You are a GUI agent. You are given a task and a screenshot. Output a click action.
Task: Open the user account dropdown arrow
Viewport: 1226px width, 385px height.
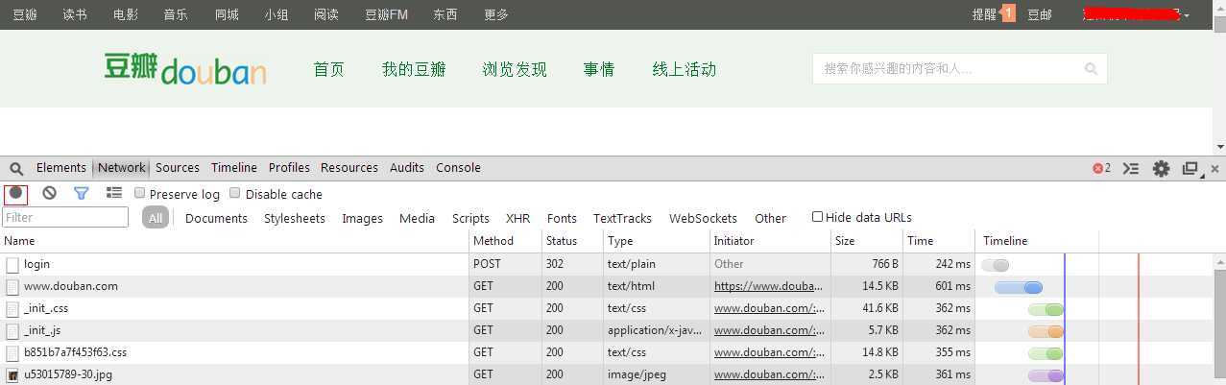click(x=1187, y=14)
